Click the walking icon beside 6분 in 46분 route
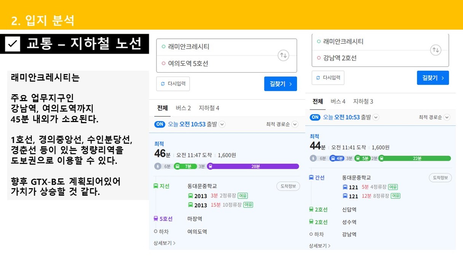Screen dimensions: 463x260 pyautogui.click(x=158, y=166)
